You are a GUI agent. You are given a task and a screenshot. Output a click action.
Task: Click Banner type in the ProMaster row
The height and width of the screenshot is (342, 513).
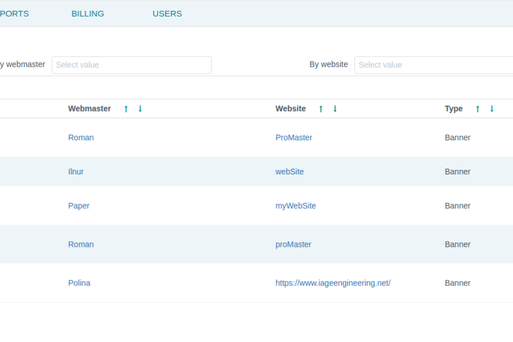457,137
